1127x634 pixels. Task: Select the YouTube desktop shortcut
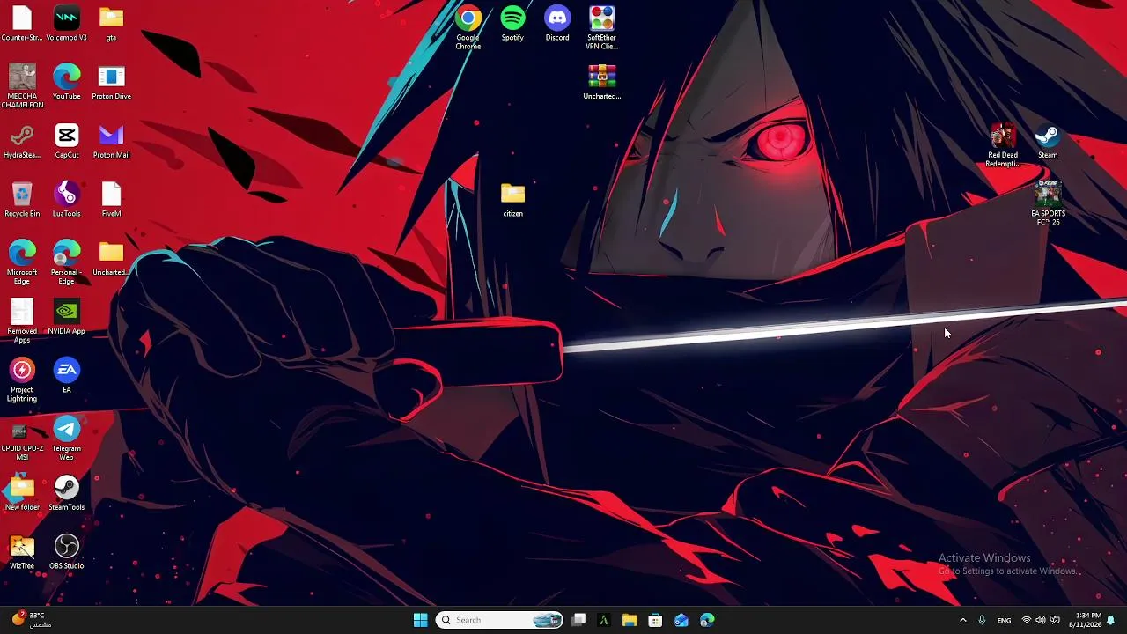tap(67, 83)
